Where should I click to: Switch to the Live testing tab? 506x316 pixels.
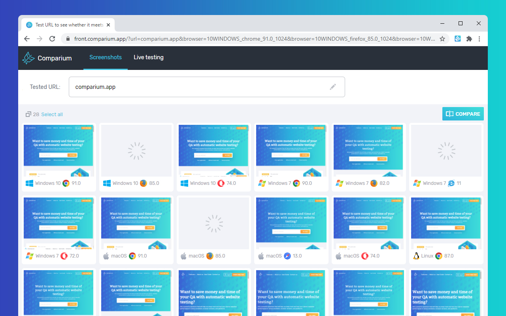click(149, 57)
